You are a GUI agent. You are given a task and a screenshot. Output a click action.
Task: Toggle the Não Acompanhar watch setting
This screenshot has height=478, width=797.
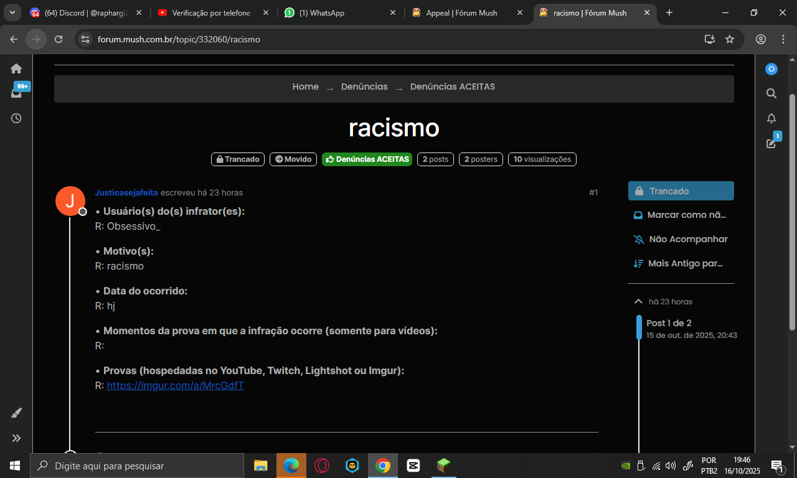coord(681,240)
